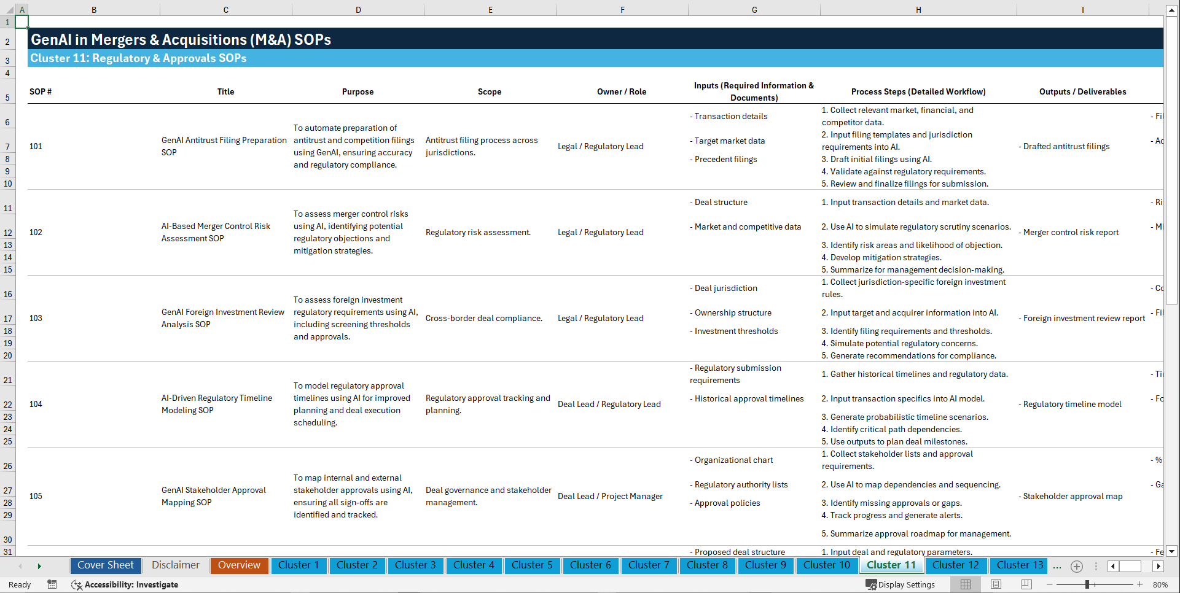Click the Display Settings button
The image size is (1180, 593).
pyautogui.click(x=901, y=584)
